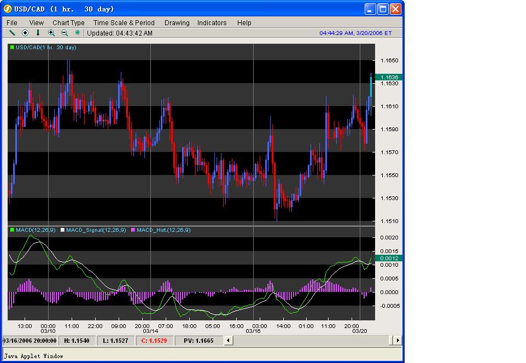The width and height of the screenshot is (526, 363).
Task: Open the View menu
Action: click(37, 22)
